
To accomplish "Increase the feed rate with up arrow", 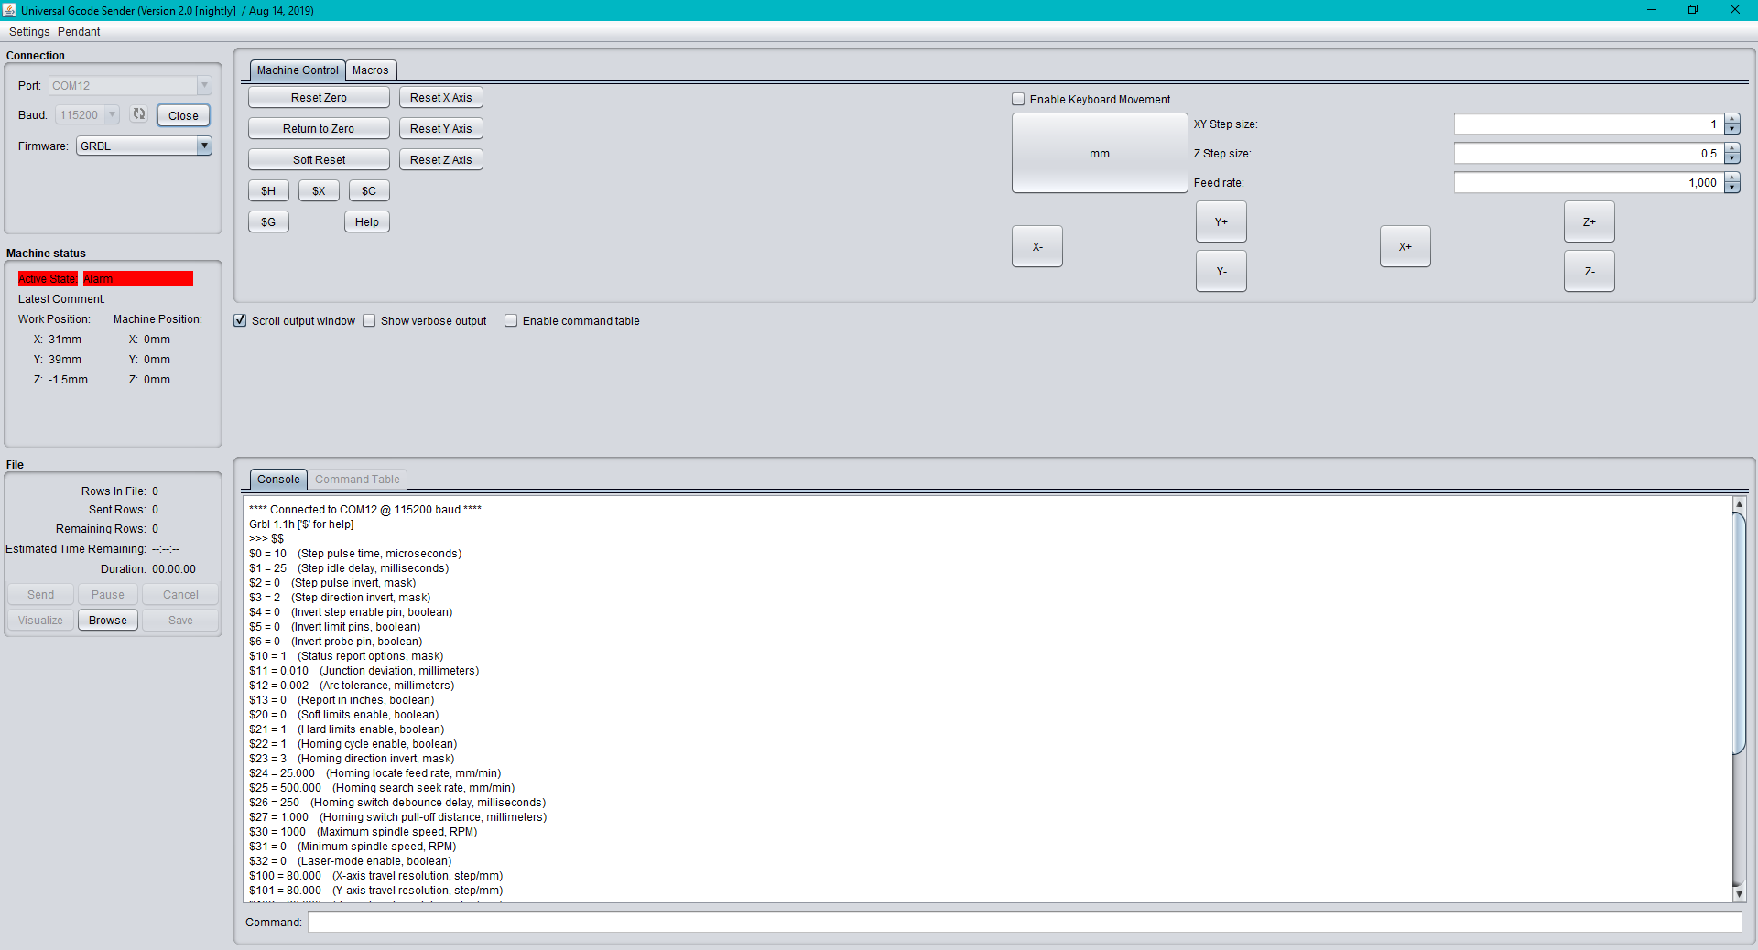I will tap(1731, 178).
